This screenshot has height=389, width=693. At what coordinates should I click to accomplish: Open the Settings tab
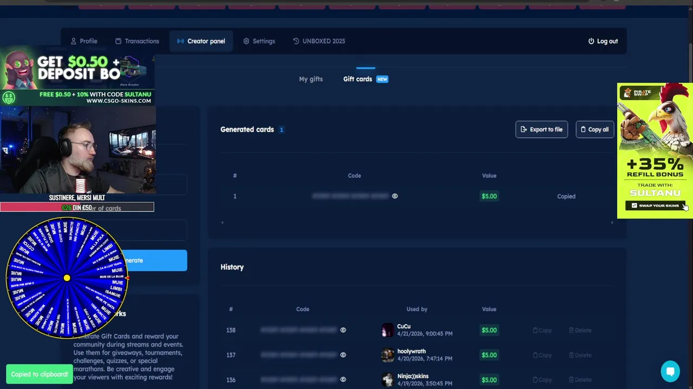click(259, 41)
